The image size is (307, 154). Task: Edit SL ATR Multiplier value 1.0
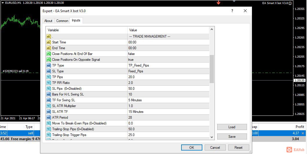pos(168,106)
